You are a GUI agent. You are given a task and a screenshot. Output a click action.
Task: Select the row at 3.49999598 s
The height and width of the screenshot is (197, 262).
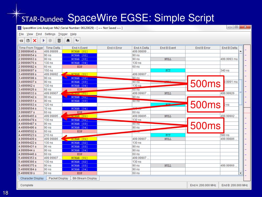pos(128,78)
